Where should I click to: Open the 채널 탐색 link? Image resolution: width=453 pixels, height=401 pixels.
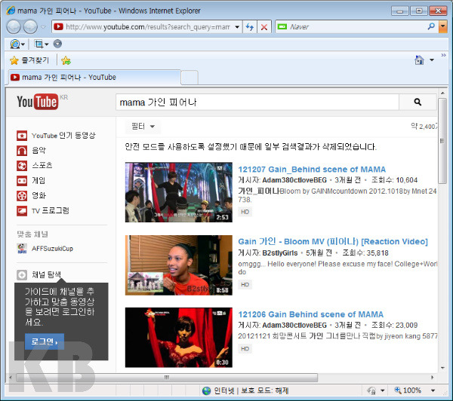pos(47,274)
